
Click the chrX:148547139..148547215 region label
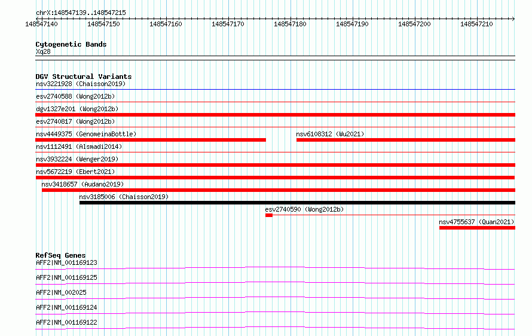tap(81, 13)
